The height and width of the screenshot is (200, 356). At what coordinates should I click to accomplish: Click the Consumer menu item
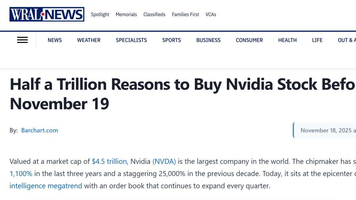(x=249, y=40)
